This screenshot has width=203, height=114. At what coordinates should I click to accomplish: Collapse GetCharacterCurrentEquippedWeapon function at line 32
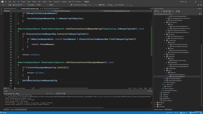tap(17, 62)
